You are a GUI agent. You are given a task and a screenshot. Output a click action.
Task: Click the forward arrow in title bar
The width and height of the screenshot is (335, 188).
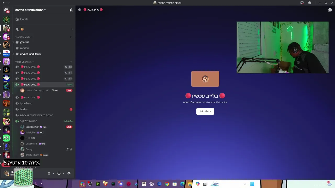(x=9, y=3)
